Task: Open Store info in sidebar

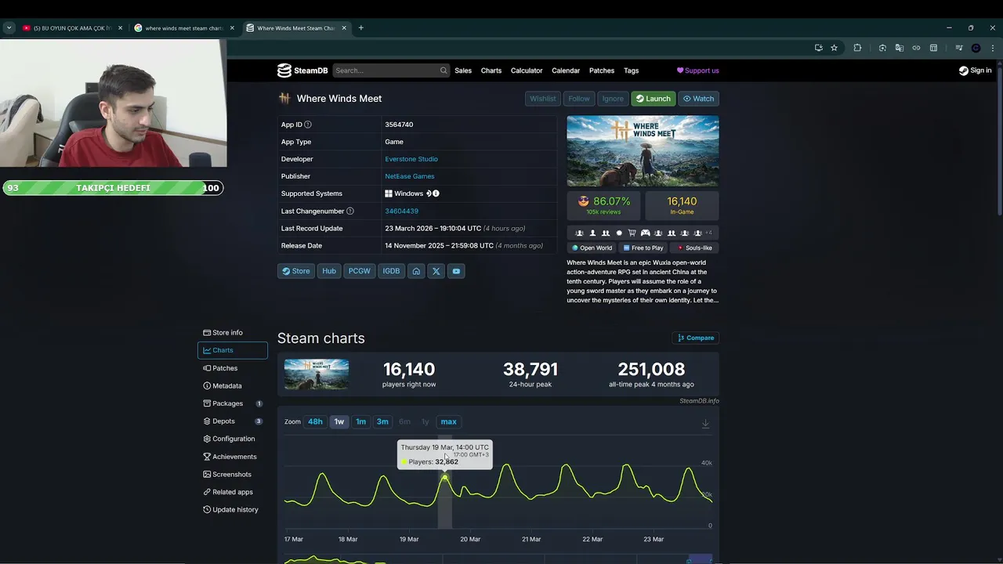Action: 233,333
